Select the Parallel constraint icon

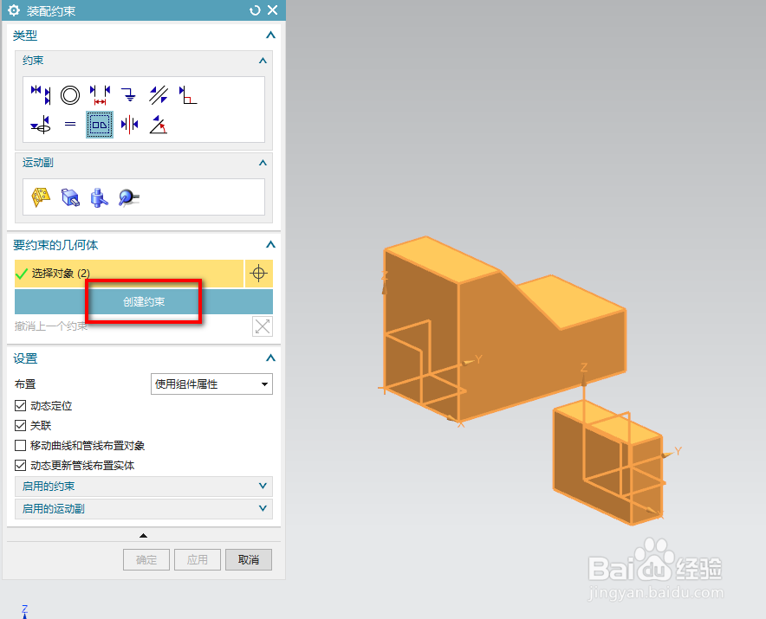(x=159, y=95)
